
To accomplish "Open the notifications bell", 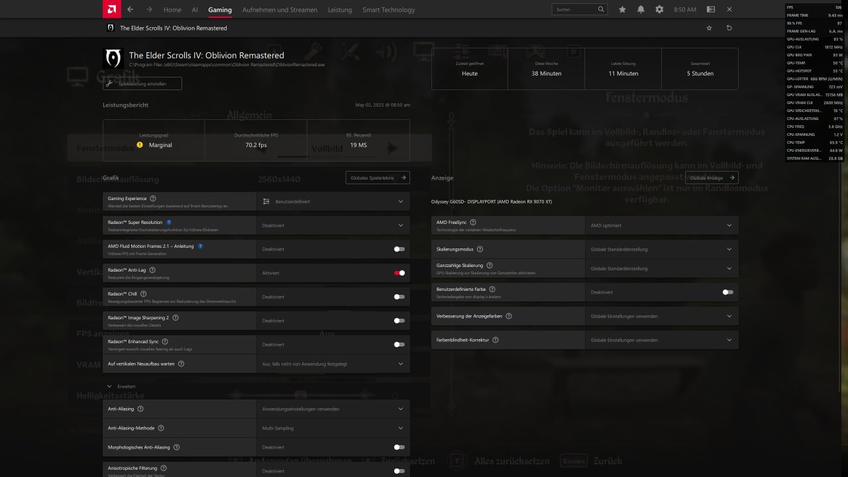I will pyautogui.click(x=641, y=9).
